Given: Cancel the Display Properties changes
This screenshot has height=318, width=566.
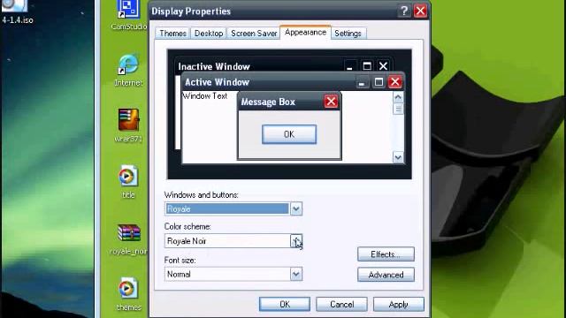Looking at the screenshot, I should click(x=341, y=304).
